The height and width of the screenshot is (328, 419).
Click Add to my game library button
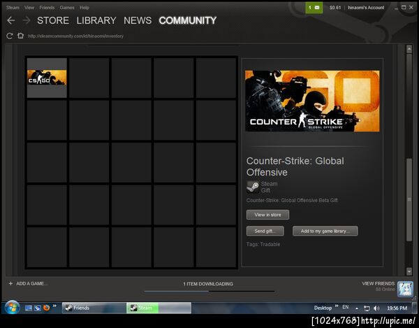pyautogui.click(x=325, y=231)
